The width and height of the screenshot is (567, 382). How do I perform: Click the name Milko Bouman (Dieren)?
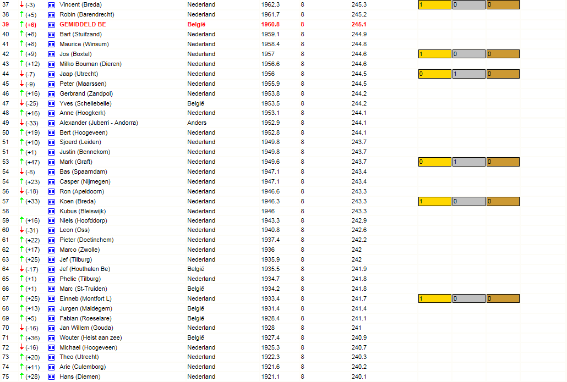point(90,64)
